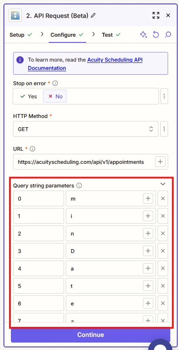
Task: Open the HTTP Method GET dropdown
Action: [x=86, y=129]
